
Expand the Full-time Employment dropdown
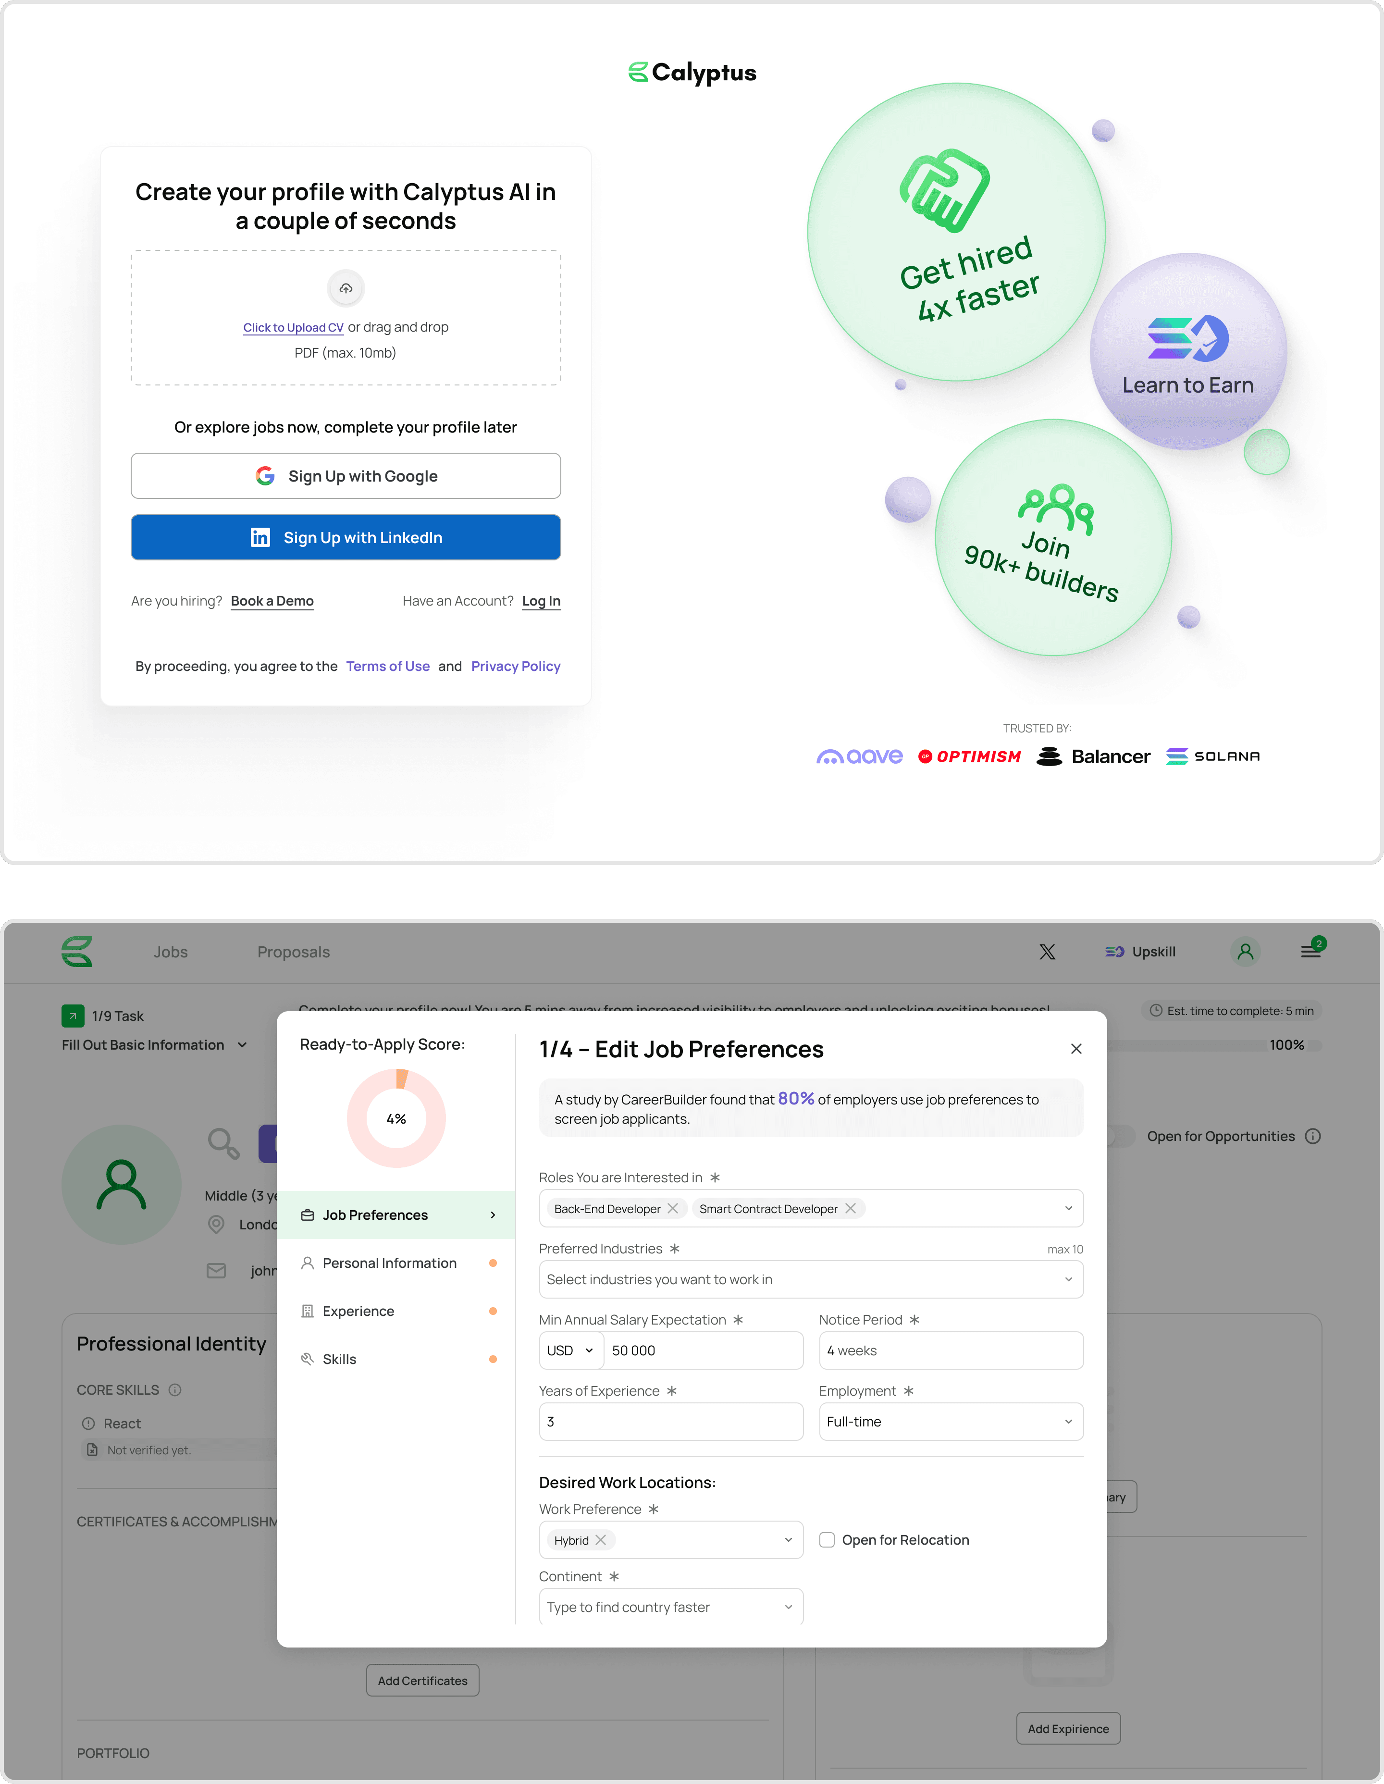pyautogui.click(x=950, y=1421)
